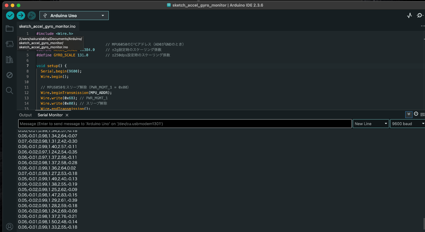Click line number 12 in the gutter
Viewport: 425px width, 232px height.
26,93
